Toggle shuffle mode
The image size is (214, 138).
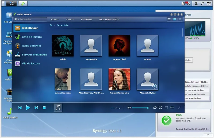click(160, 108)
